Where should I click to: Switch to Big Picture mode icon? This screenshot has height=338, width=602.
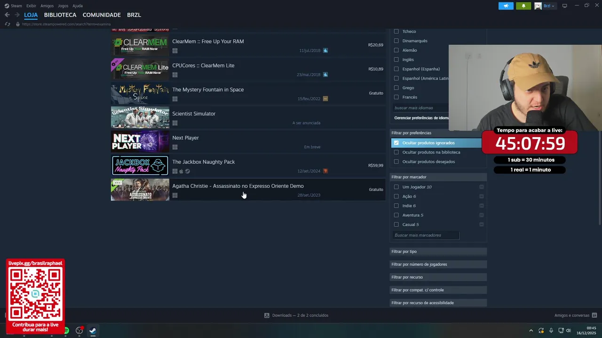tap(565, 6)
